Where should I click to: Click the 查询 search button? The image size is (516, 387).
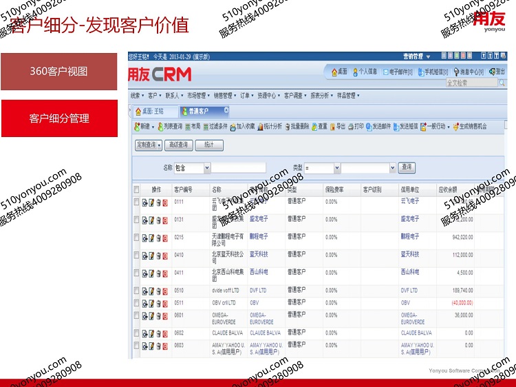[407, 167]
